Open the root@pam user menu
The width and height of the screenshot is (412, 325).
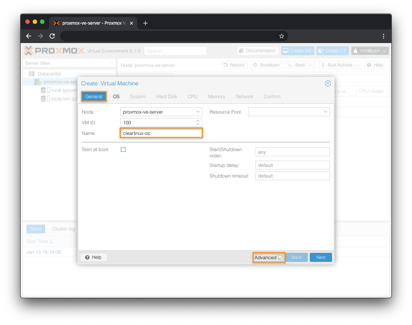370,50
